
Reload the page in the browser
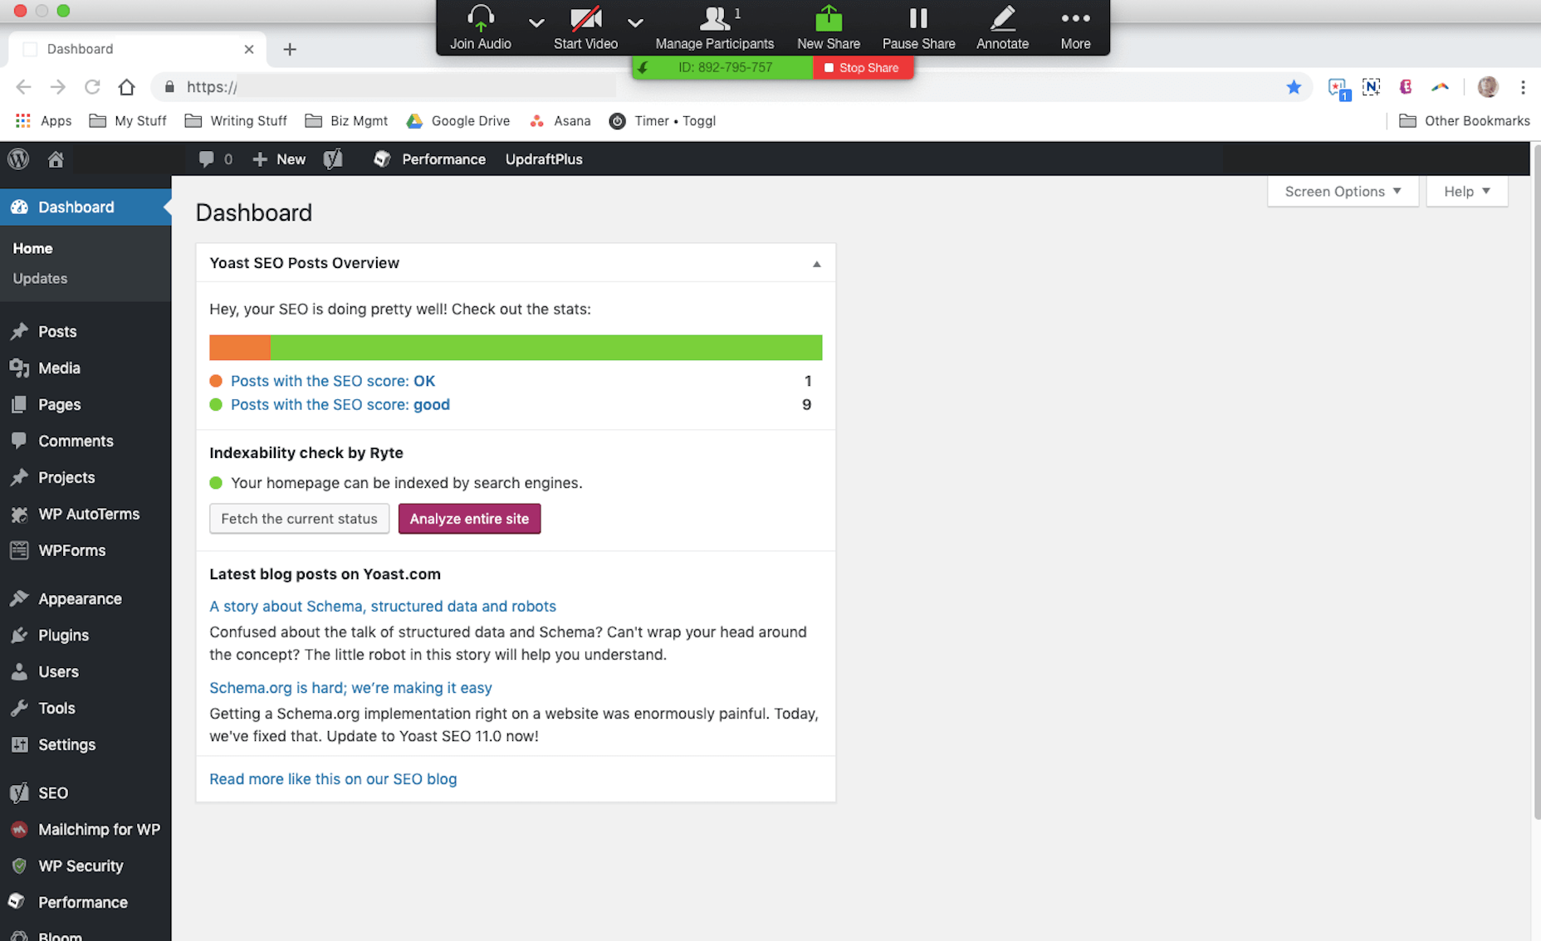tap(92, 87)
